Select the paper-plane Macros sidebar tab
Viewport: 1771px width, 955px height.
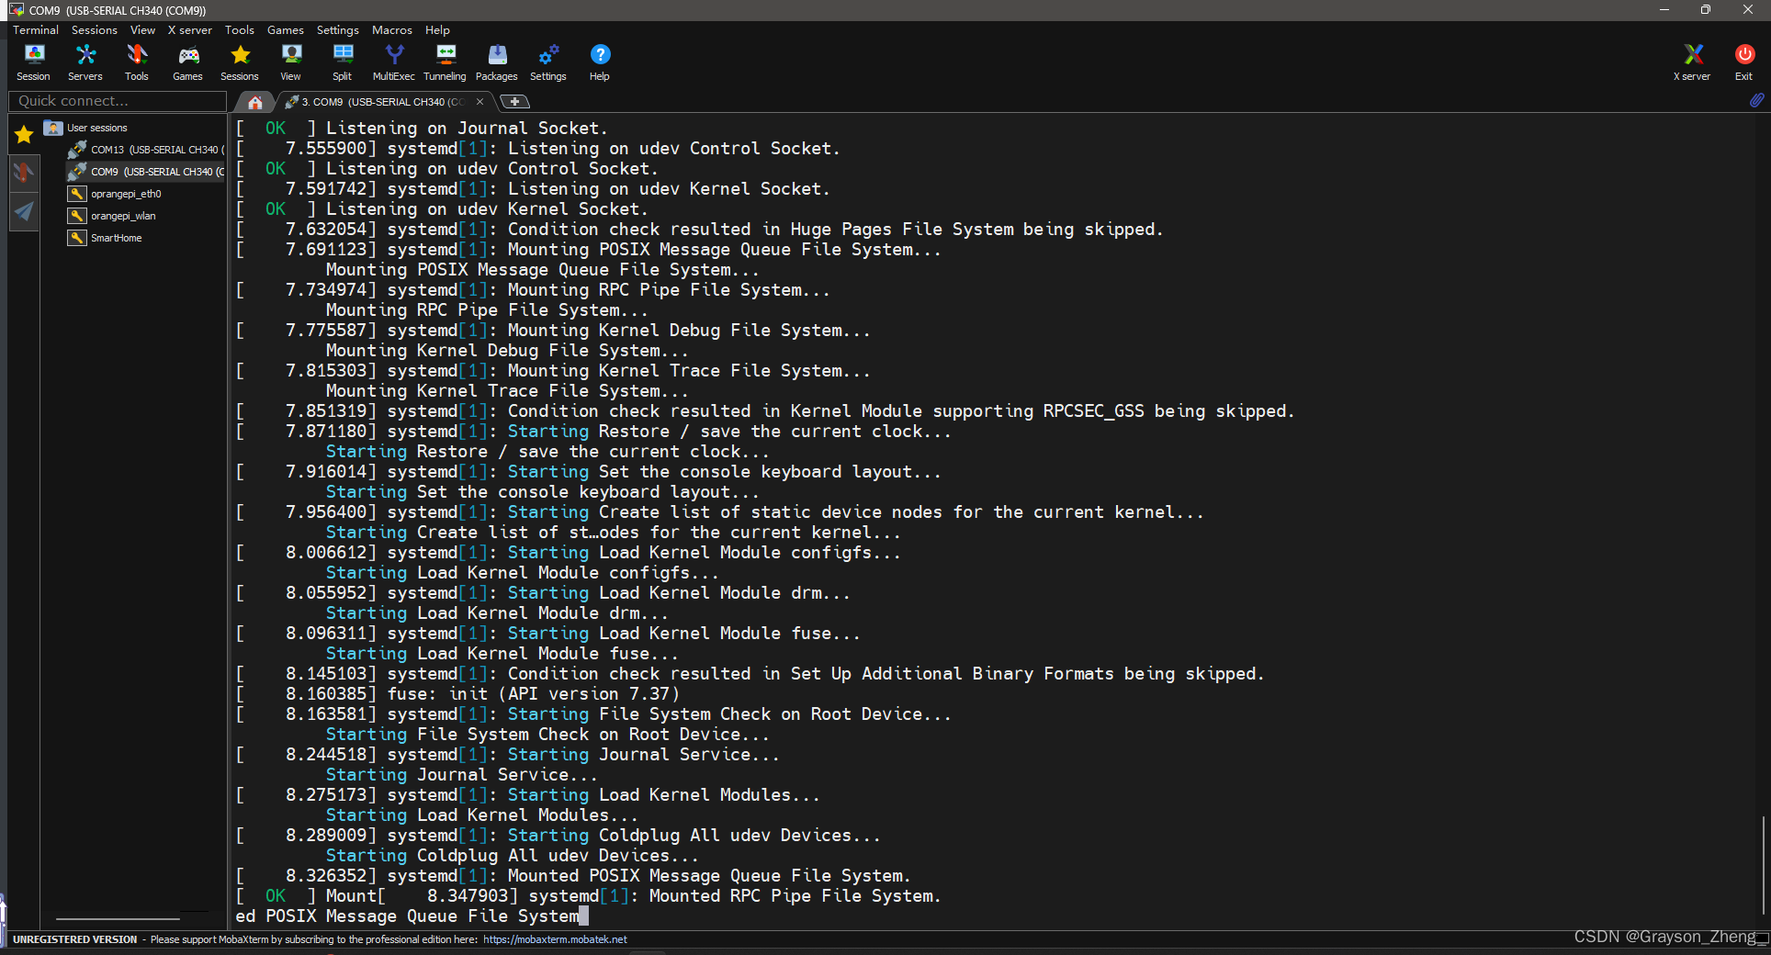[24, 211]
